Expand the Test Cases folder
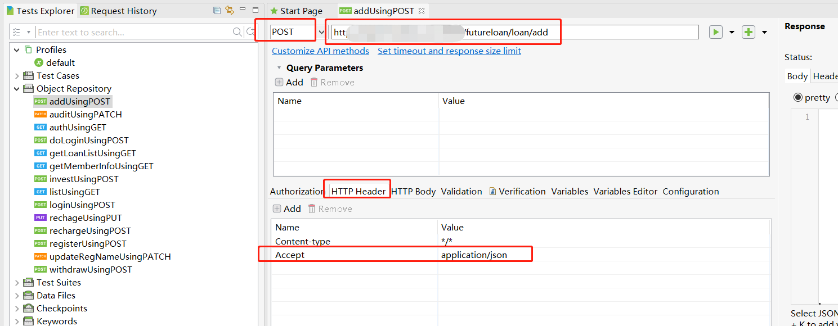Screen dimensions: 838x326 [17, 76]
